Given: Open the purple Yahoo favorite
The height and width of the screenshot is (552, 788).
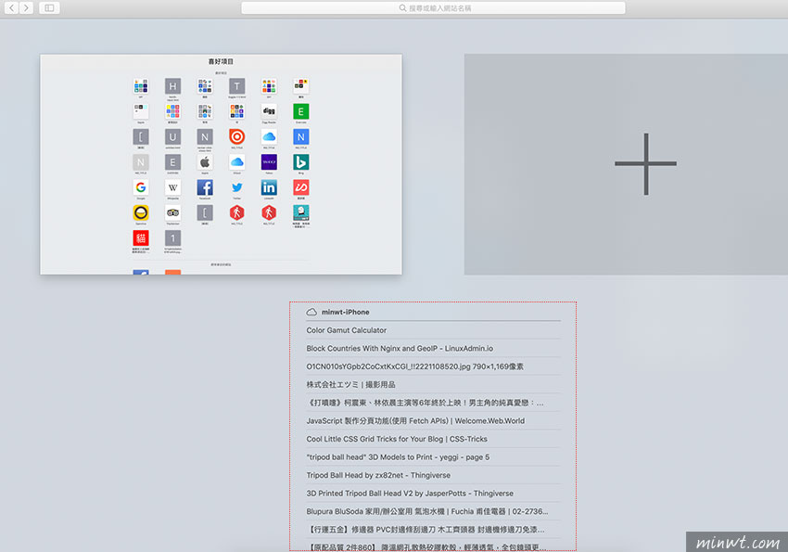Looking at the screenshot, I should 269,162.
